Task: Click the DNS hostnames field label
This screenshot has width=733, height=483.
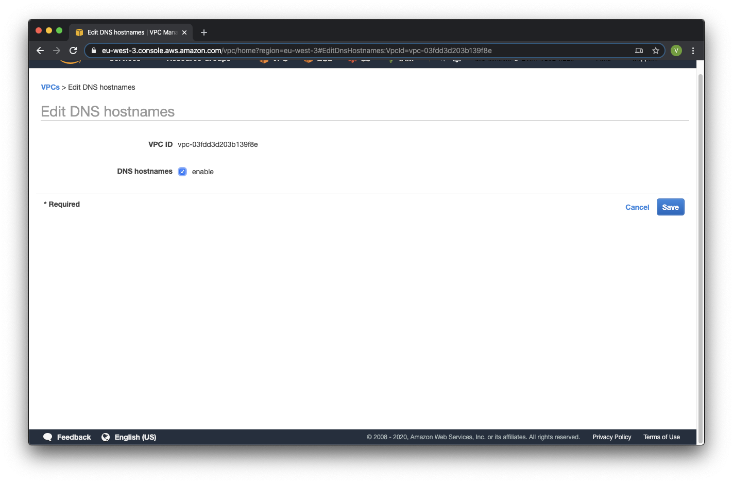Action: pyautogui.click(x=145, y=171)
